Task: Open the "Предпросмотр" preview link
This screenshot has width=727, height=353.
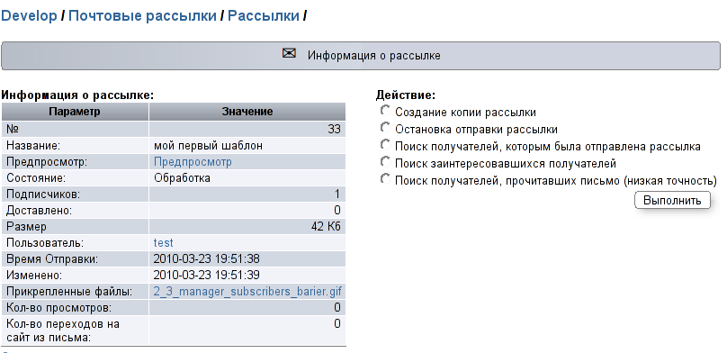Action: 193,162
